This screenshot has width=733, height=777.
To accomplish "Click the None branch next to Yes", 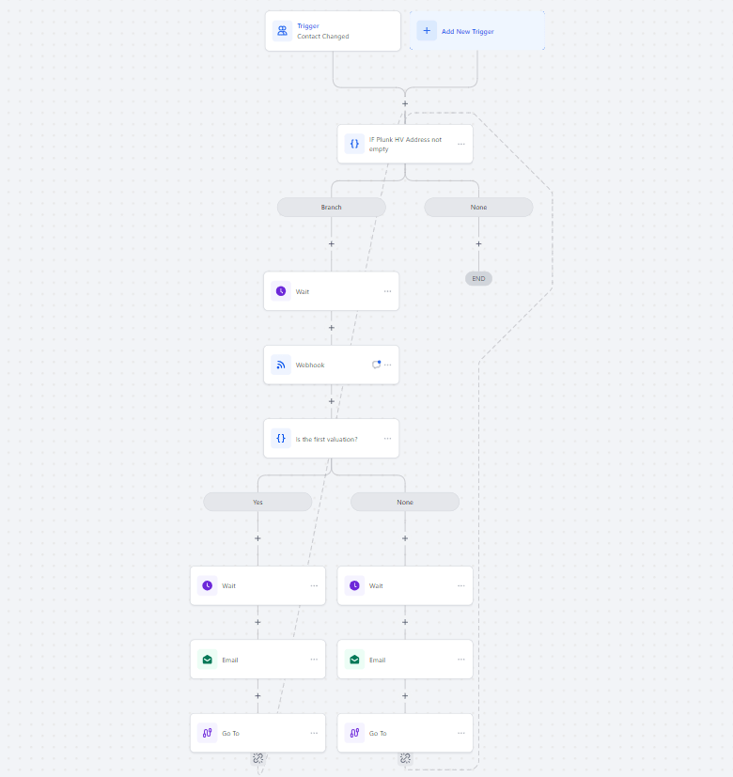I will 405,502.
